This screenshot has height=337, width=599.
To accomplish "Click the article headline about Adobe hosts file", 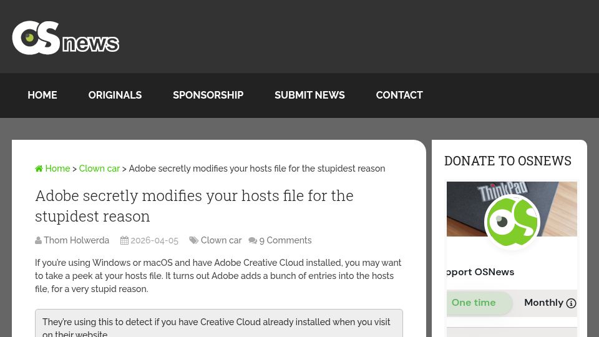I will [x=194, y=206].
